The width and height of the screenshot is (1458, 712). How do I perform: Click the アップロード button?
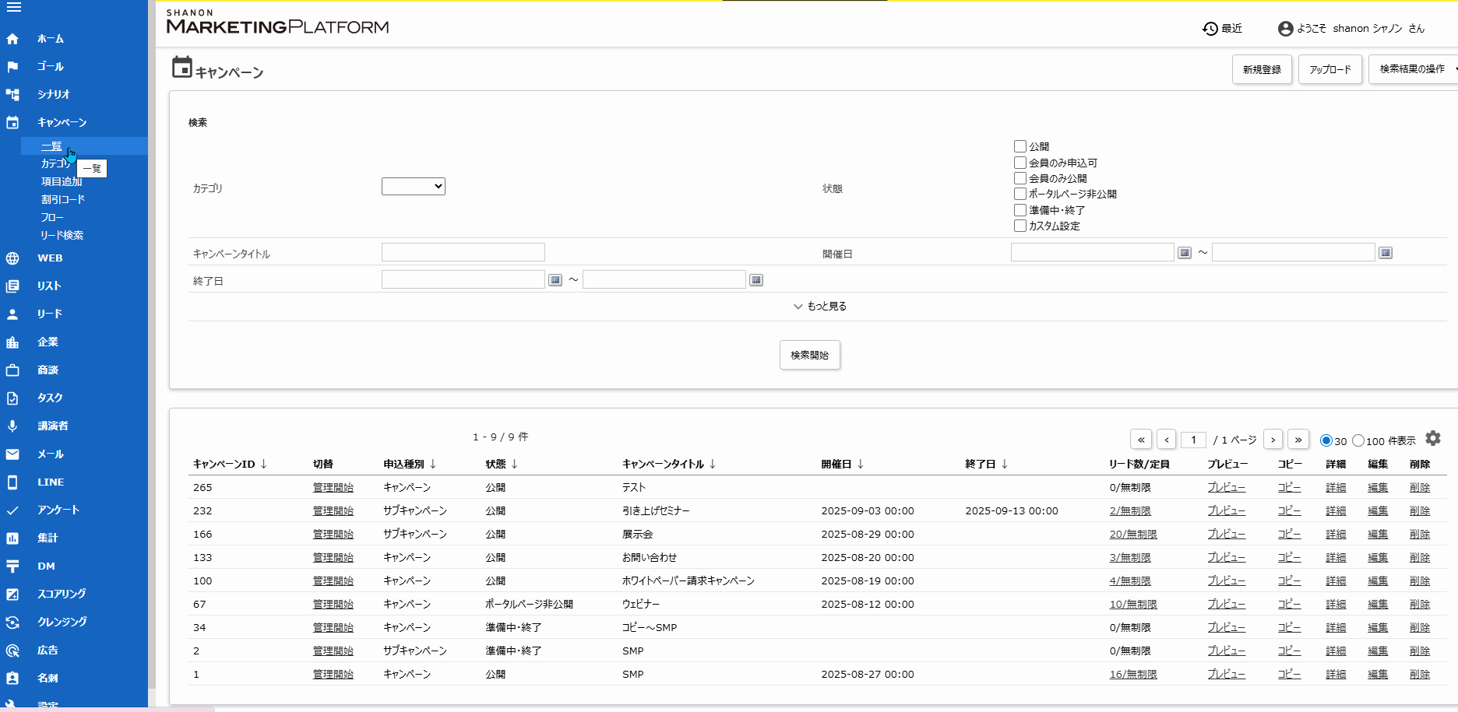pyautogui.click(x=1330, y=69)
